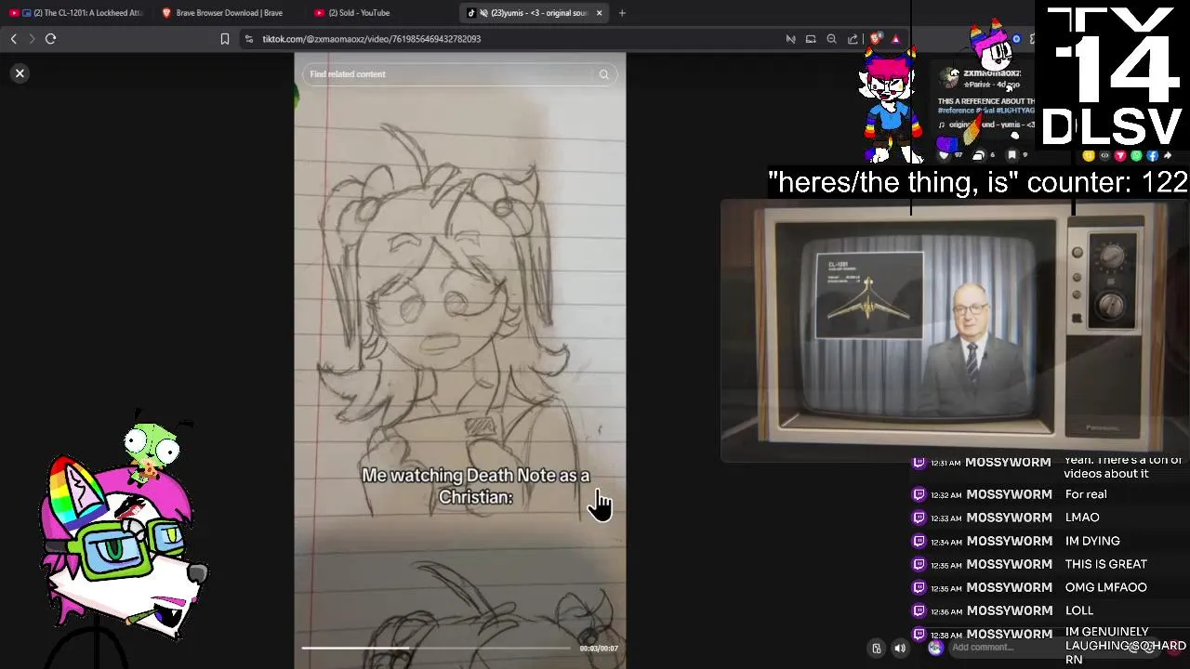The image size is (1190, 669).
Task: Open the #LIGHTYAG hashtag link
Action: 1015,111
